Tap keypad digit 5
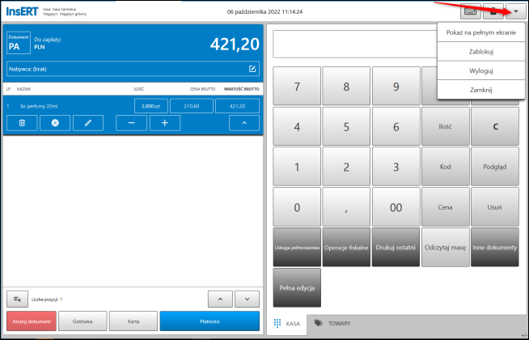 click(x=346, y=126)
